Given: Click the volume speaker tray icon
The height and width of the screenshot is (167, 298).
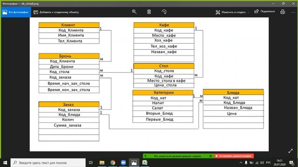Looking at the screenshot, I should click(x=262, y=163).
